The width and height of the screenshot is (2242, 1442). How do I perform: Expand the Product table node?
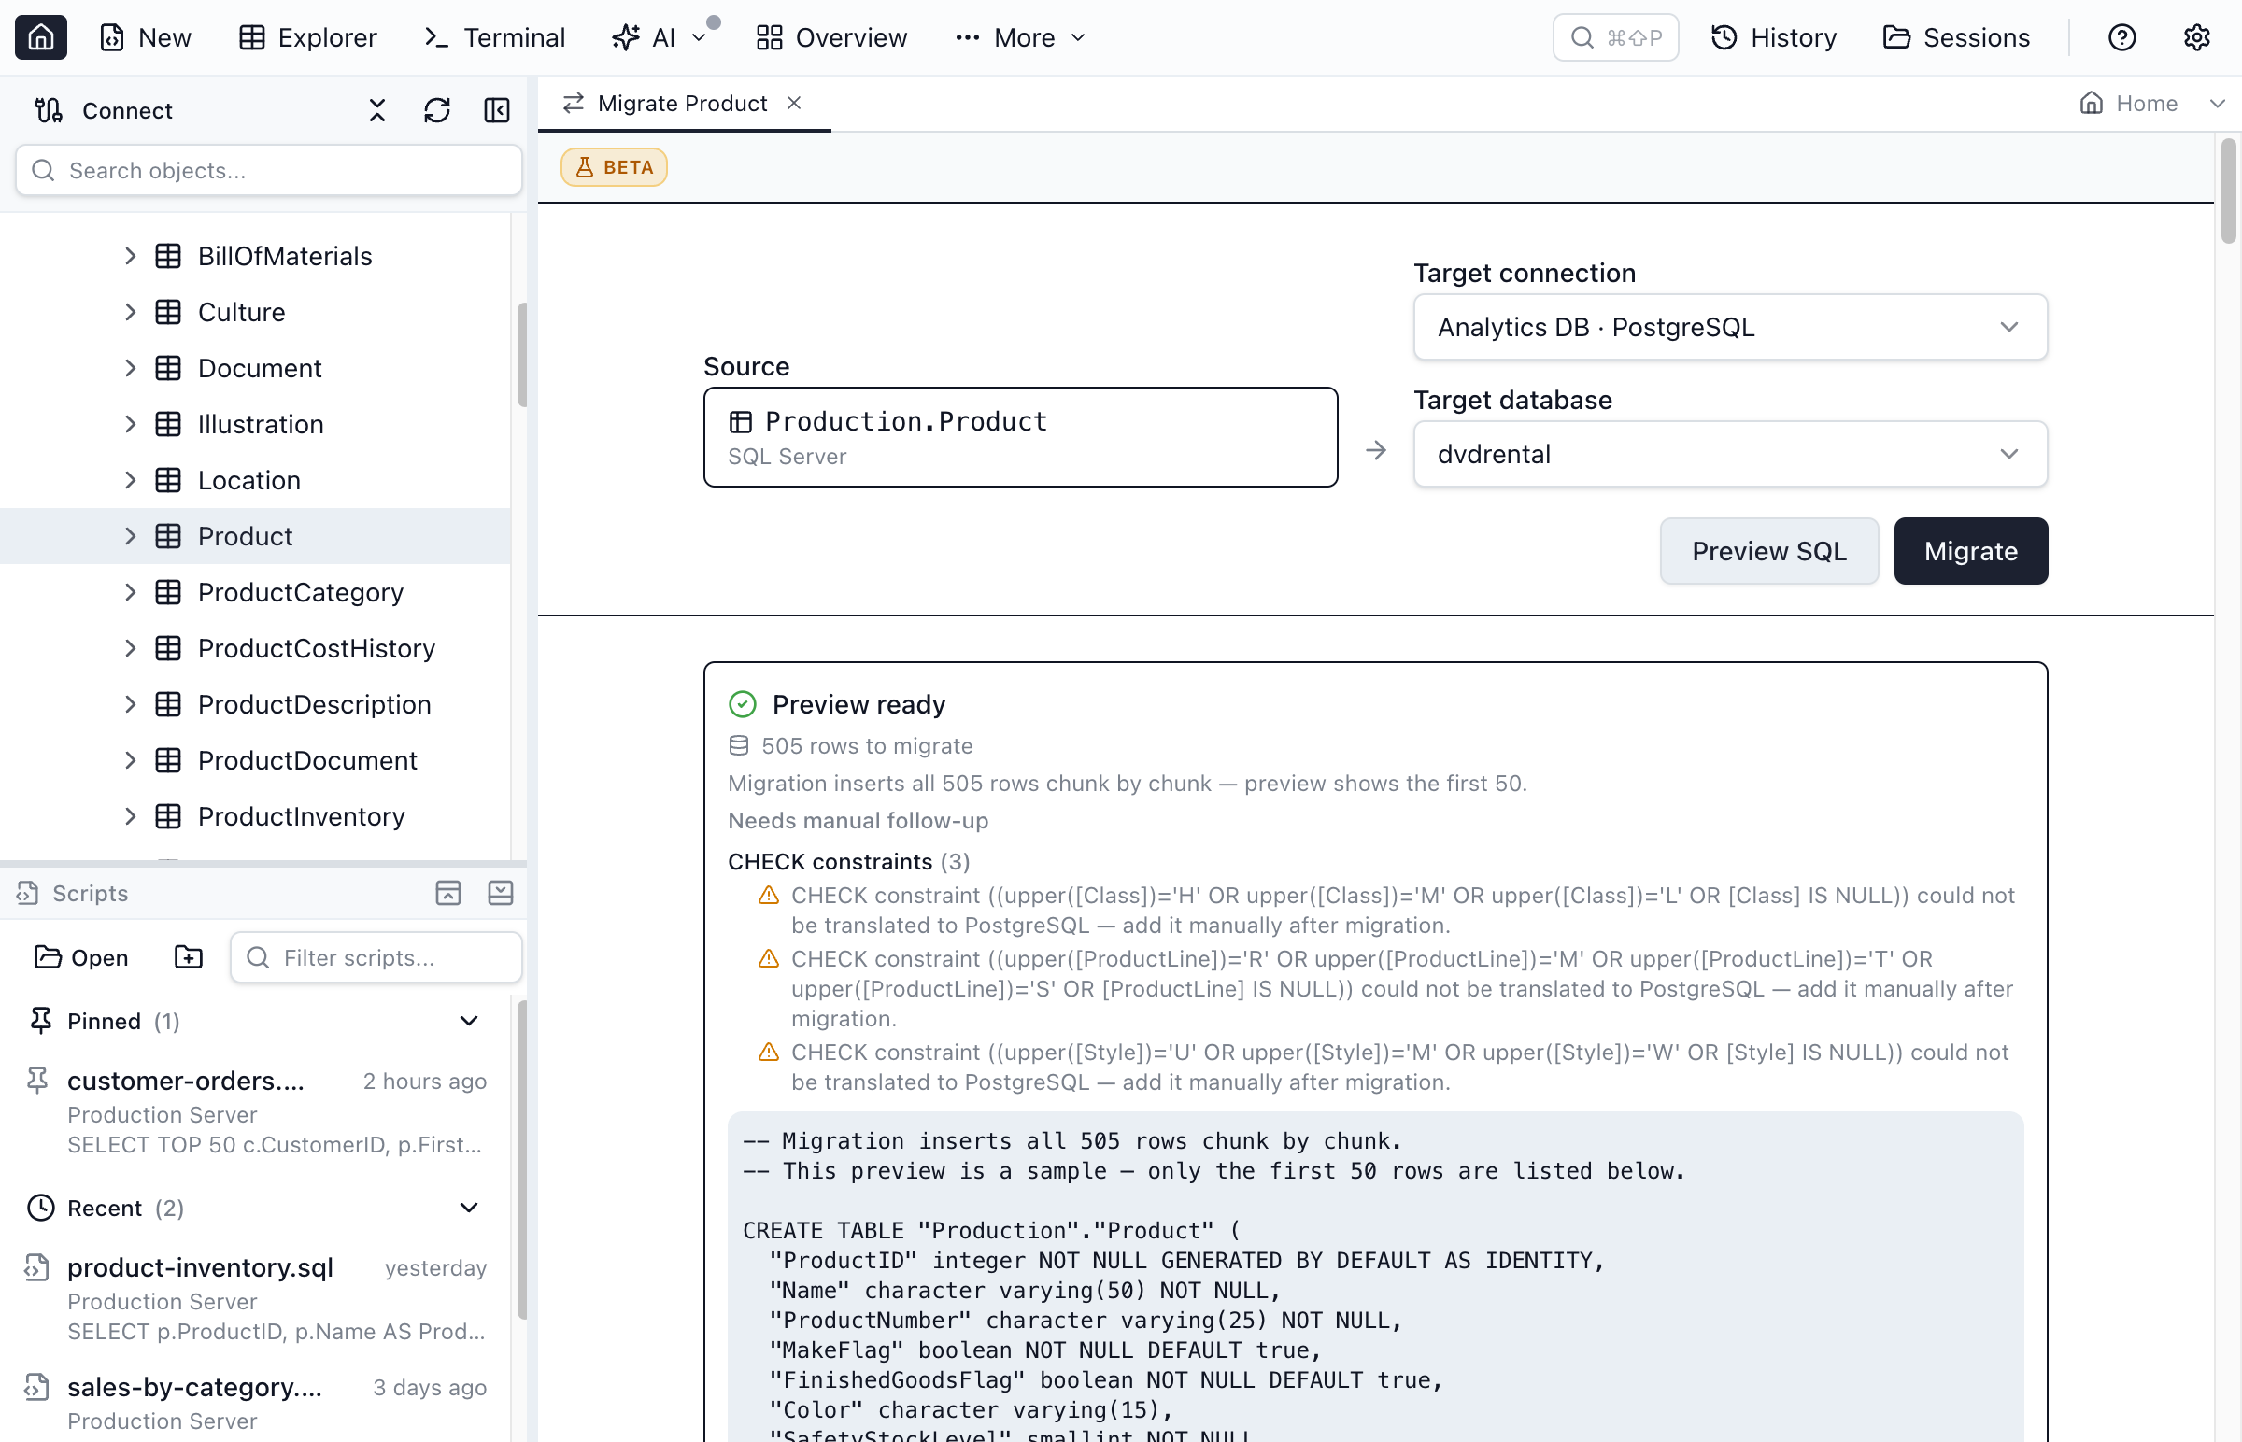130,536
